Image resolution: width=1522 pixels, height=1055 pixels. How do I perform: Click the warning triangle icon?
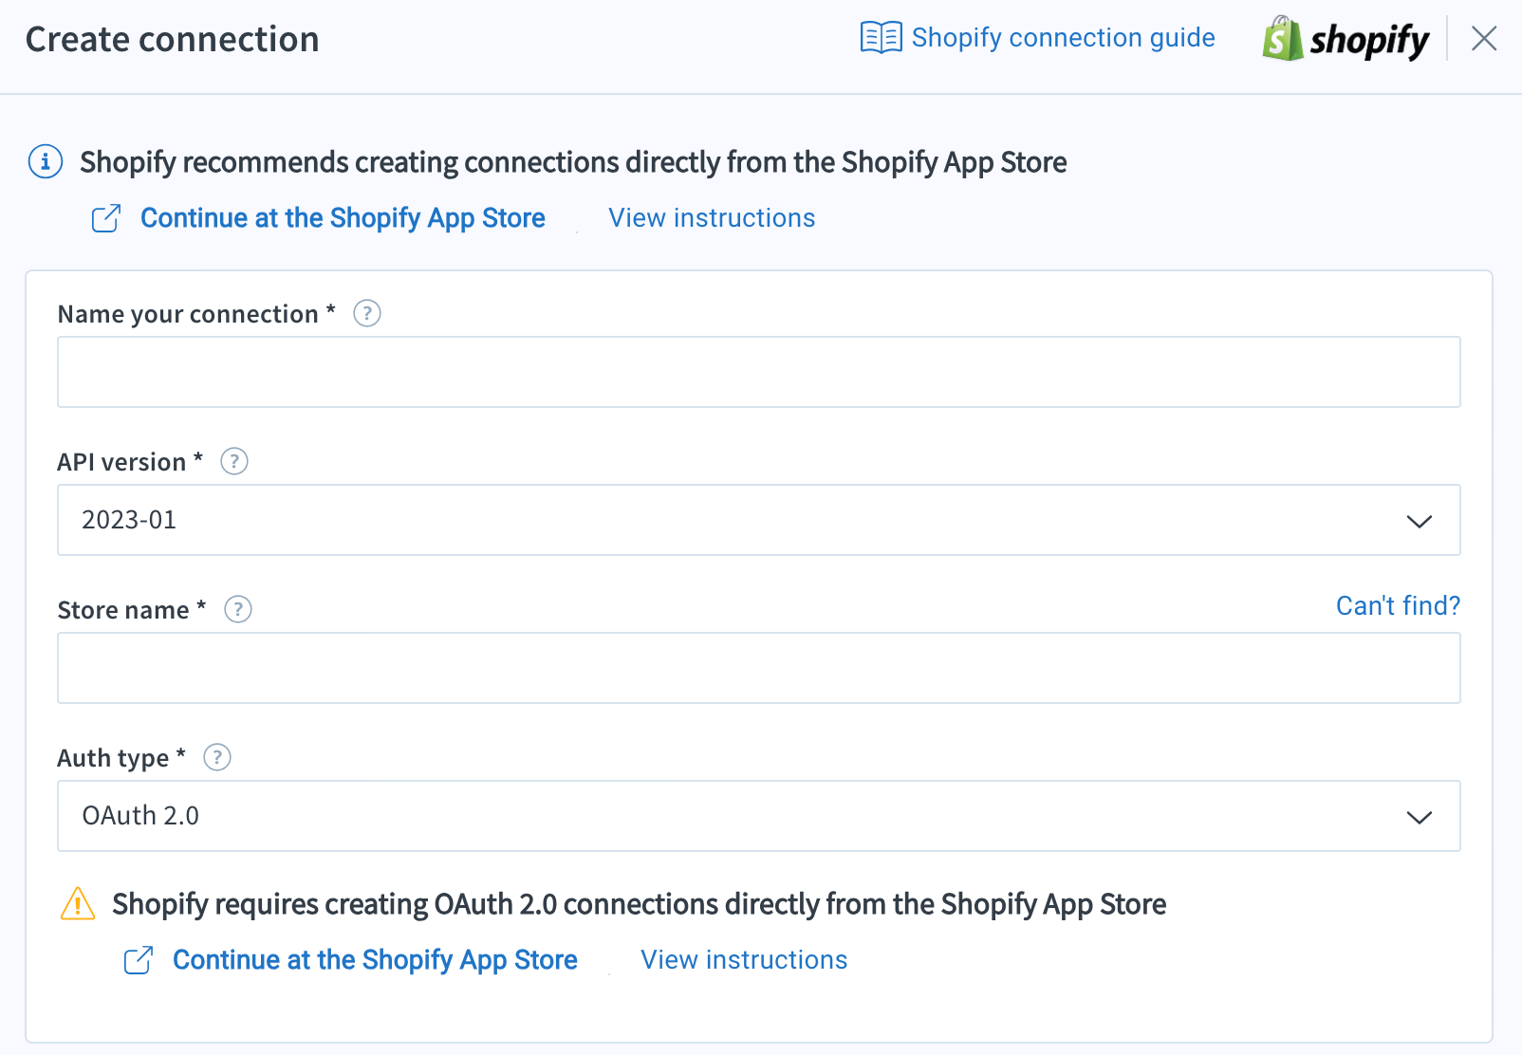pos(77,904)
